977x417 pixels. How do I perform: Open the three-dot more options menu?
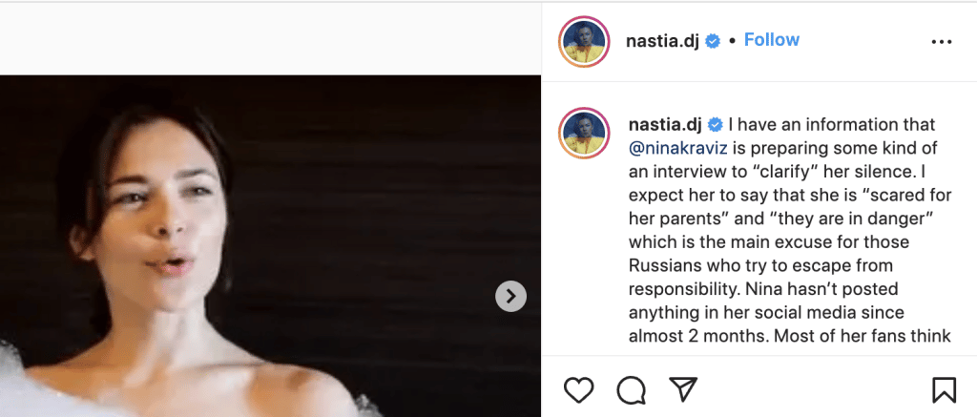point(941,42)
